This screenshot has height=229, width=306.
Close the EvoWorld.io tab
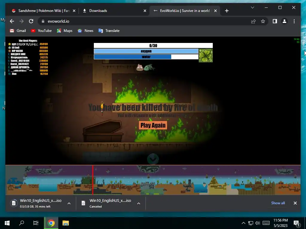(x=215, y=11)
